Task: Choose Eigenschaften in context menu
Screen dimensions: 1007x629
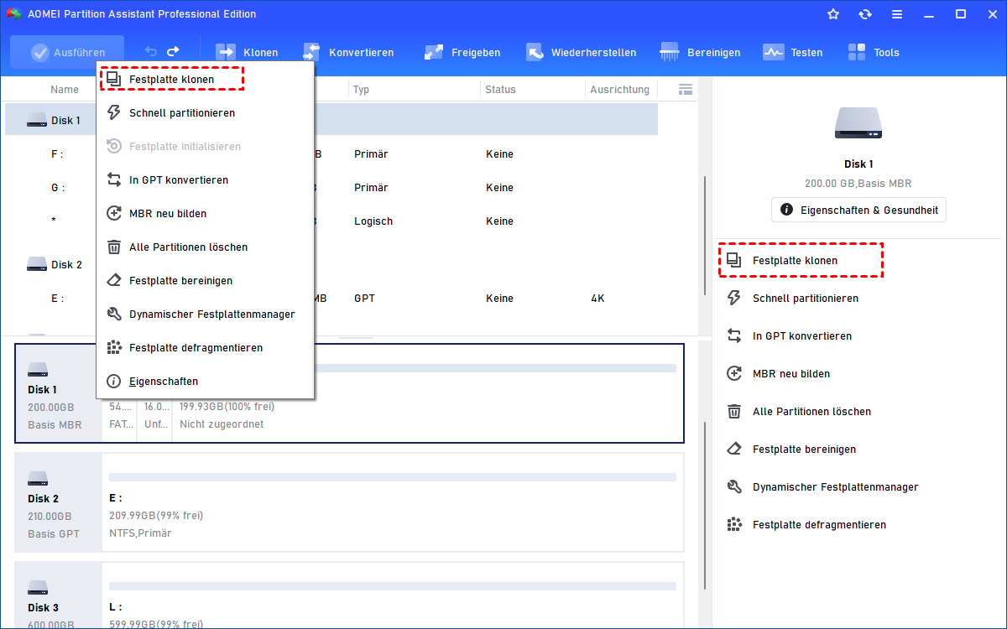Action: (206, 381)
